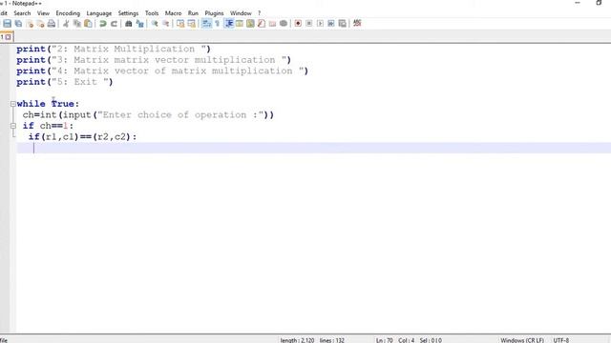Toggle word wrap in the toolbar
611x343 pixels.
(206, 24)
